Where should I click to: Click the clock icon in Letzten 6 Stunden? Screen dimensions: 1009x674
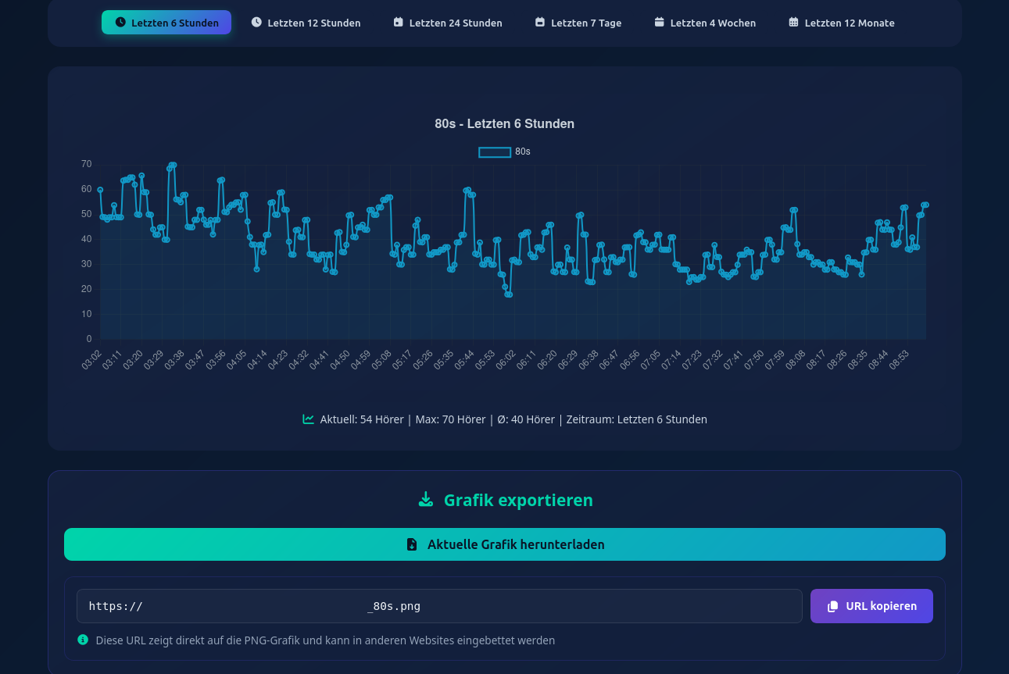pyautogui.click(x=120, y=23)
